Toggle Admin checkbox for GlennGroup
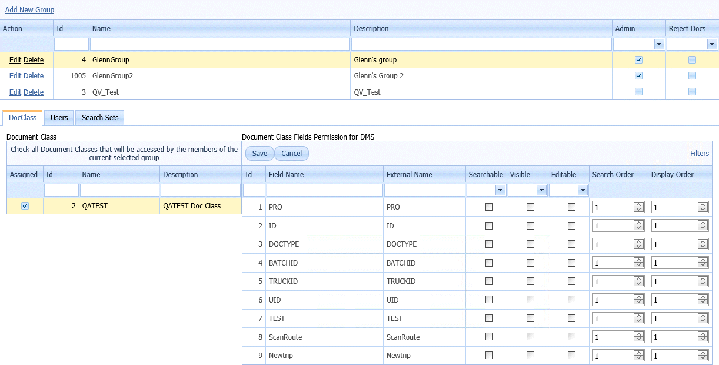The image size is (719, 365). click(x=639, y=60)
